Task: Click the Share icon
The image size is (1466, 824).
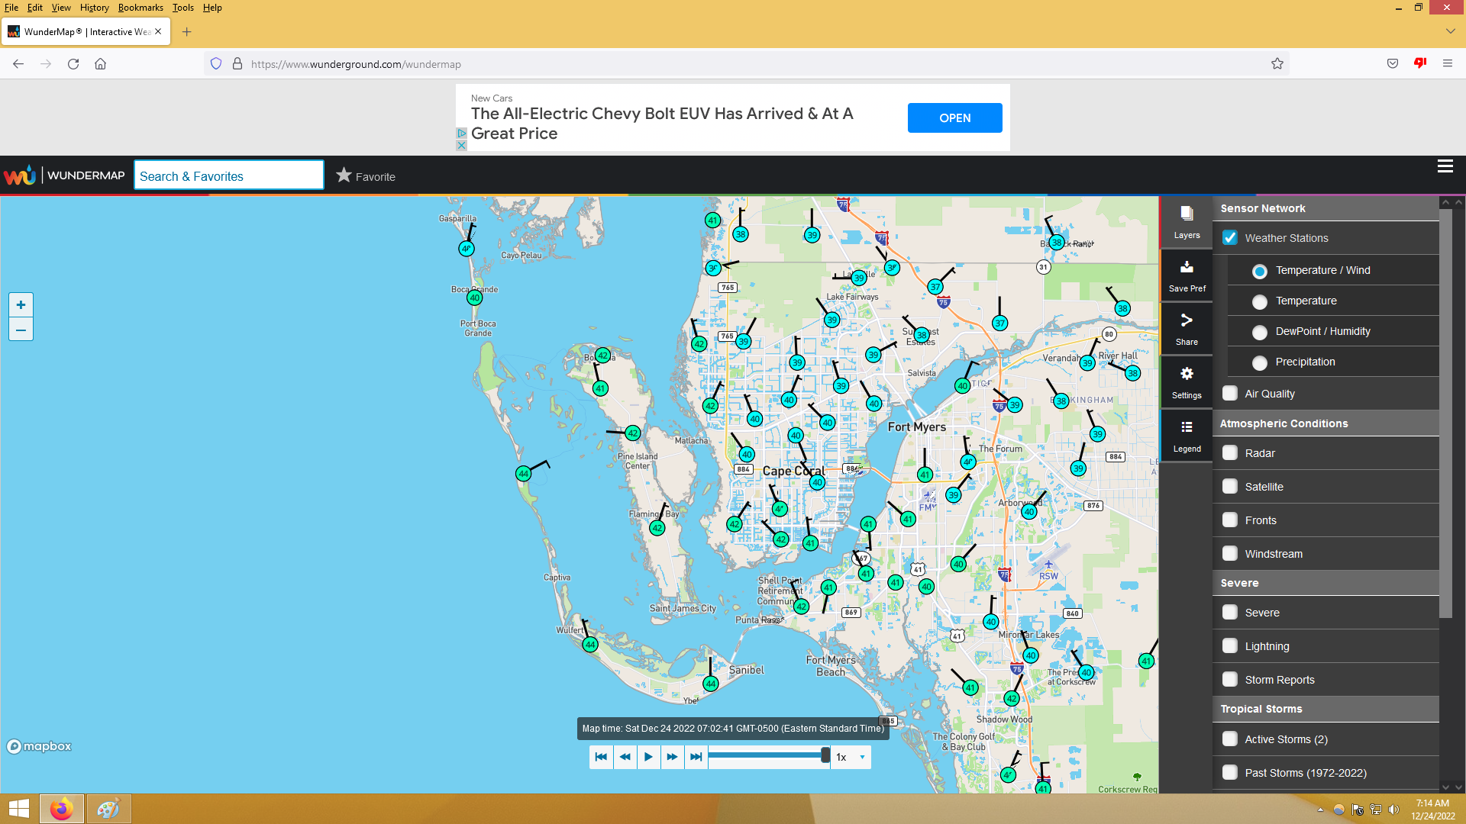Action: pyautogui.click(x=1187, y=328)
